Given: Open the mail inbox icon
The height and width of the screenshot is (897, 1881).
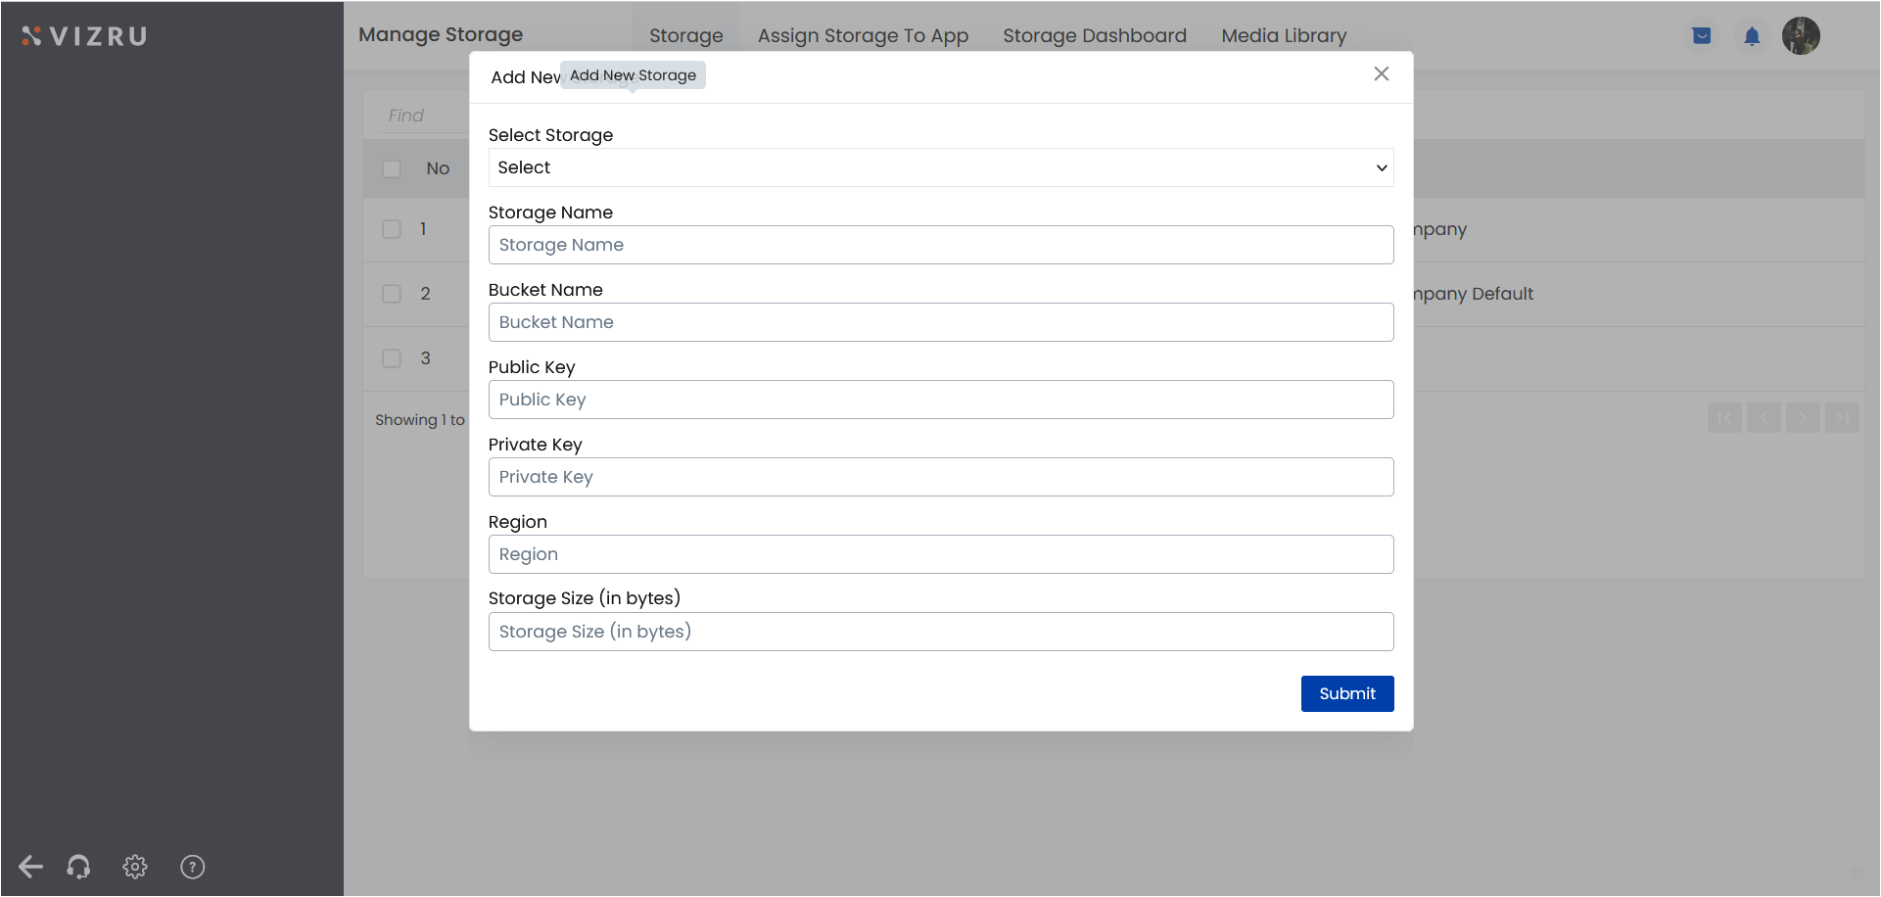Looking at the screenshot, I should 1702,36.
